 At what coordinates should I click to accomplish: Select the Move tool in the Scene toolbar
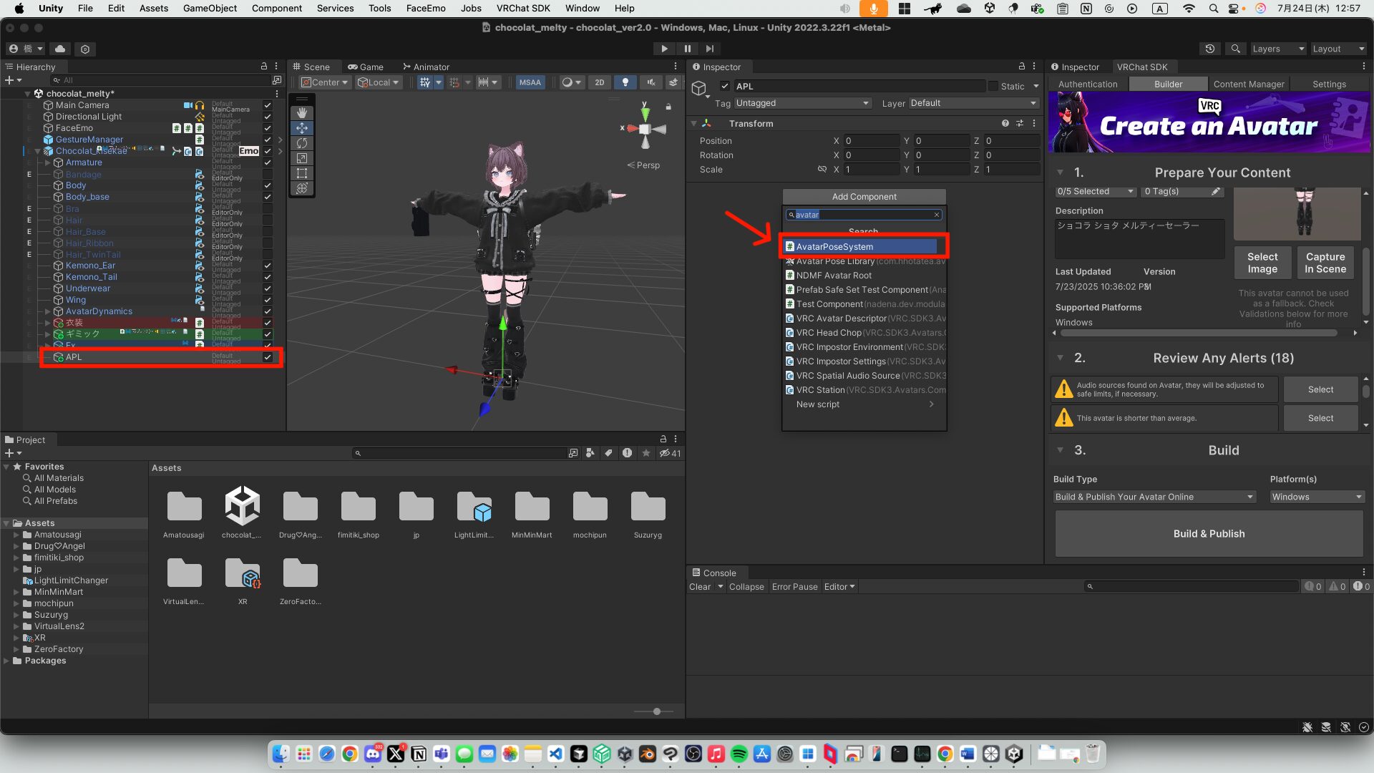[x=301, y=127]
